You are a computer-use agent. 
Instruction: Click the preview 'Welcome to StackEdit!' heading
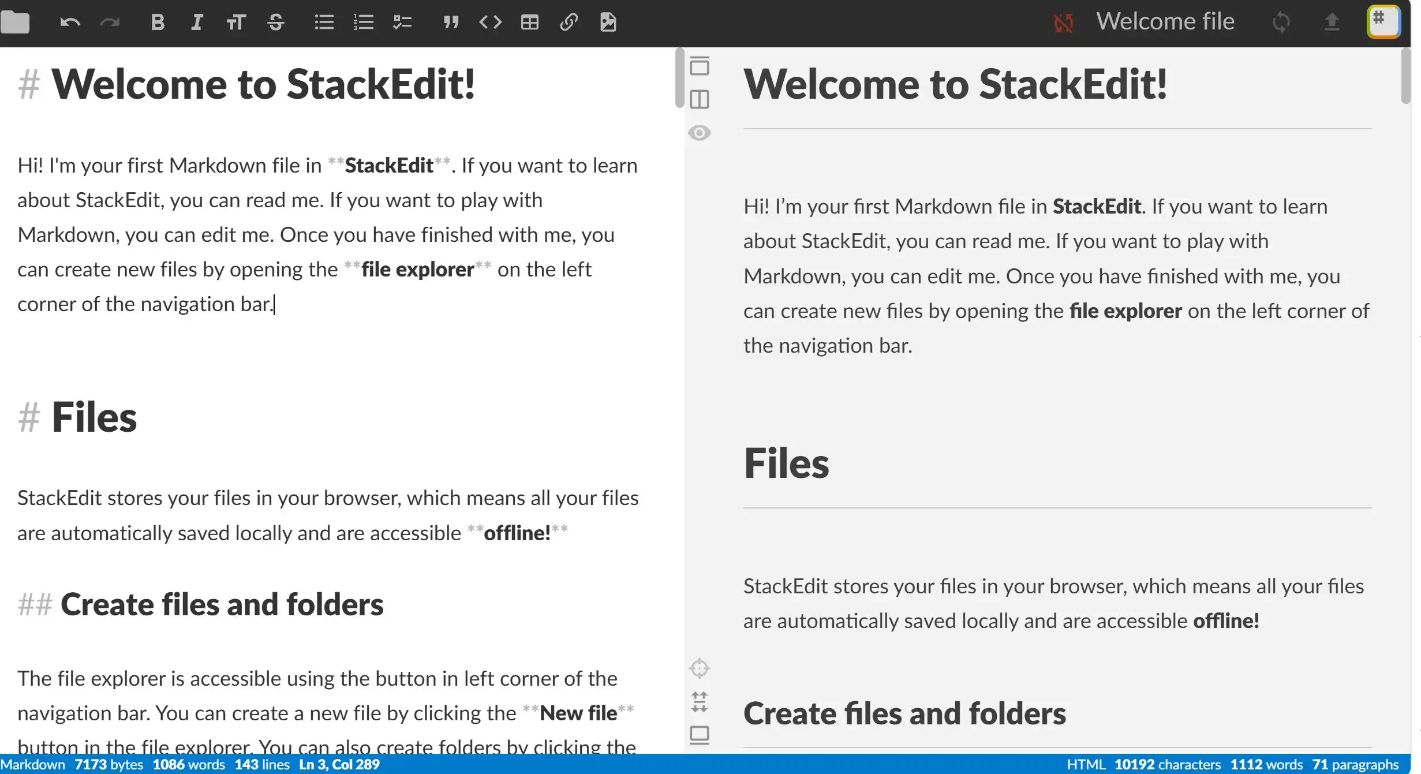click(955, 84)
